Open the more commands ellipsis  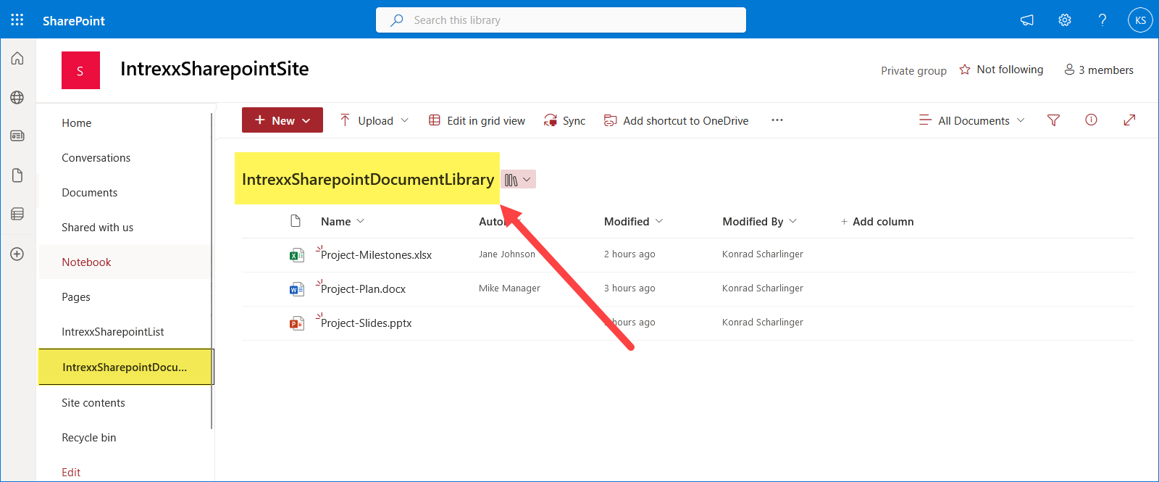777,120
